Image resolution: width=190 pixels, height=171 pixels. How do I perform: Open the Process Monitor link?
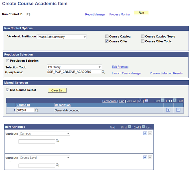(x=120, y=14)
